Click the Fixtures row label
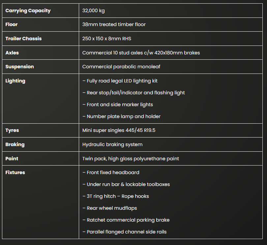This screenshot has height=245, width=267. [15, 172]
